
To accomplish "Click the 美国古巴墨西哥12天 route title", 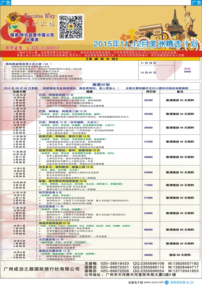I will (54, 251).
